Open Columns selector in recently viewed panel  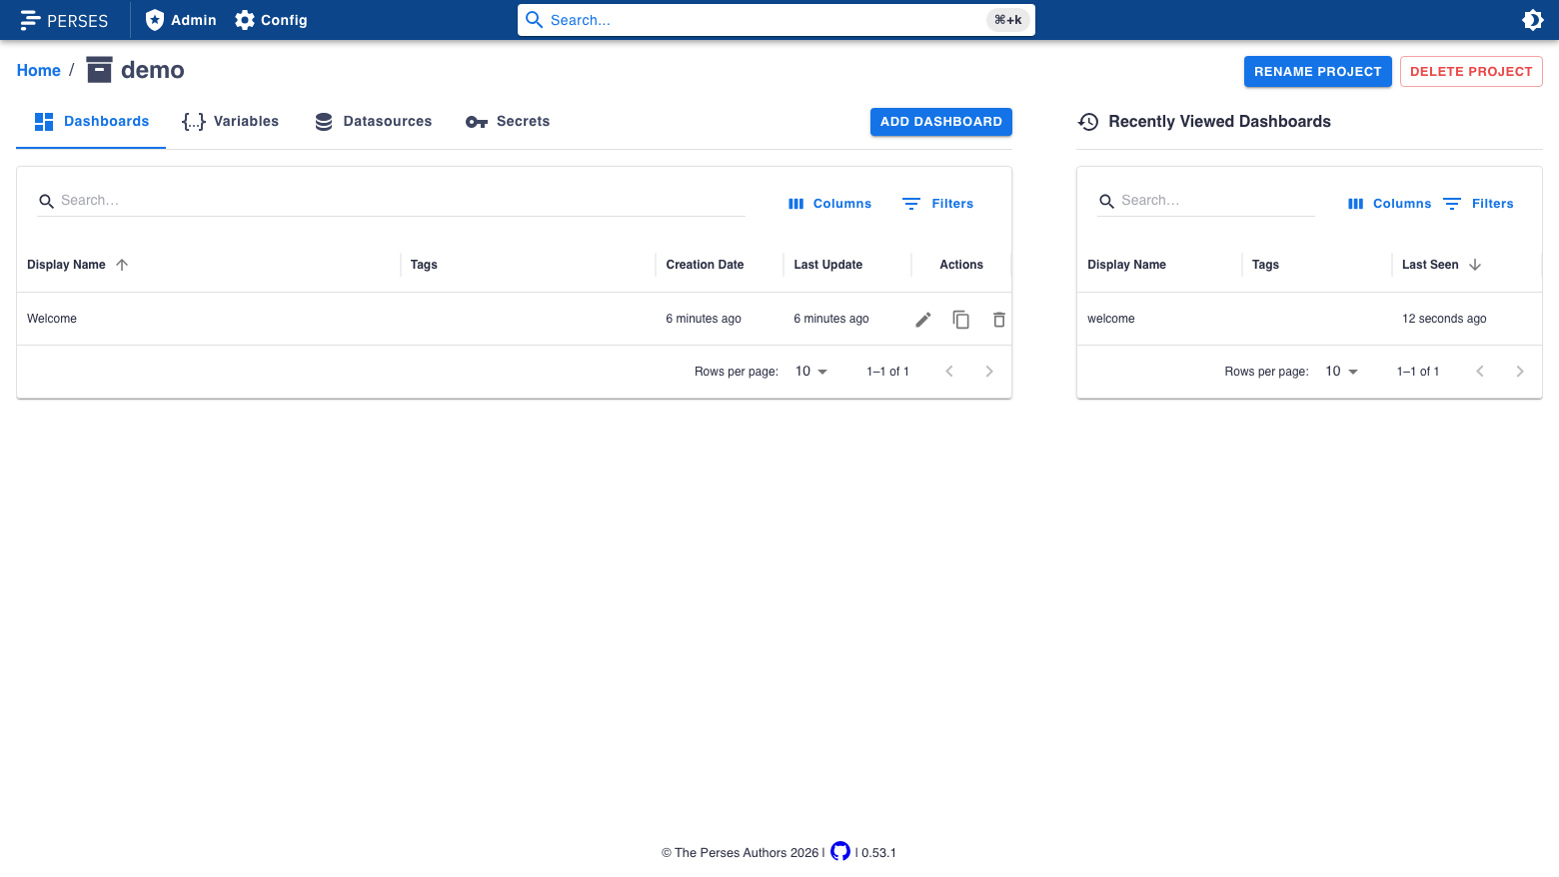coord(1389,204)
